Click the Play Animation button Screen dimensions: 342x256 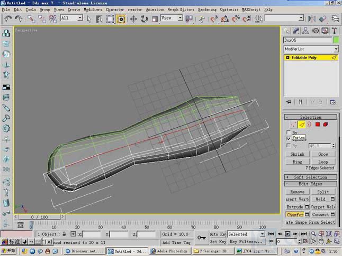(x=287, y=234)
